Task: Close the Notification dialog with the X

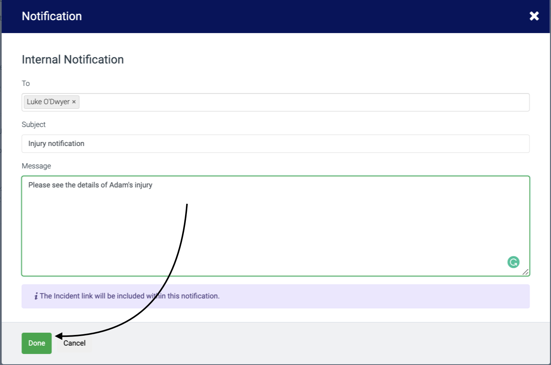Action: pos(534,16)
